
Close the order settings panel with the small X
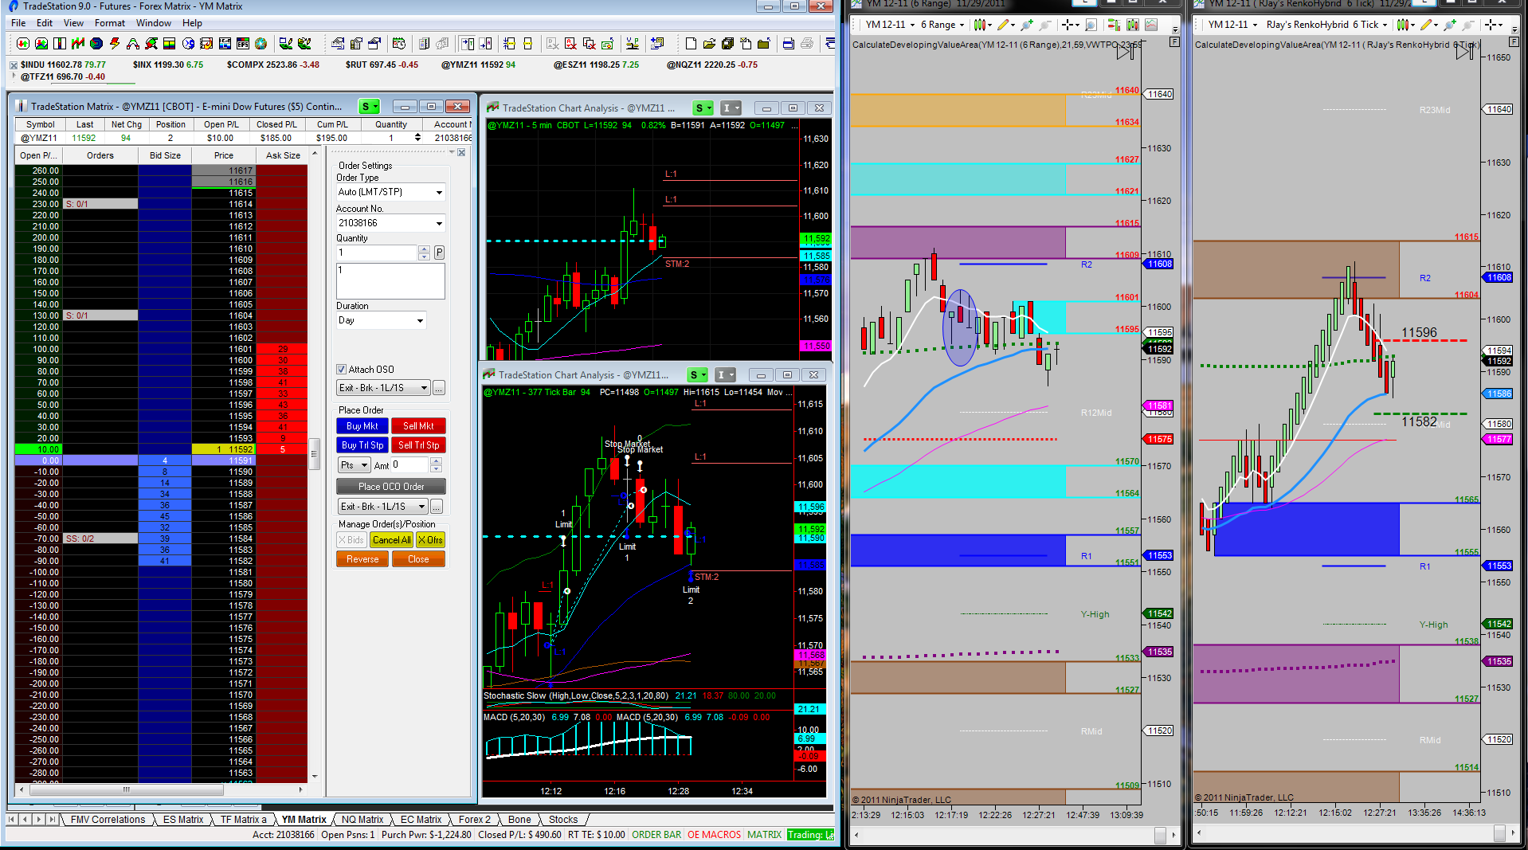(x=461, y=153)
